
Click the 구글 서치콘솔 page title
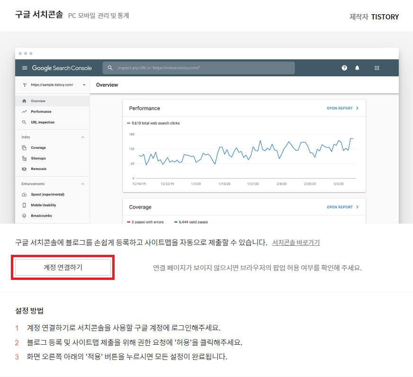click(x=39, y=14)
